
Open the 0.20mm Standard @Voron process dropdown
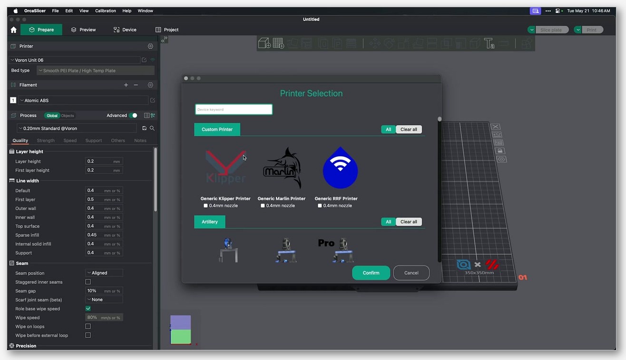pos(77,128)
